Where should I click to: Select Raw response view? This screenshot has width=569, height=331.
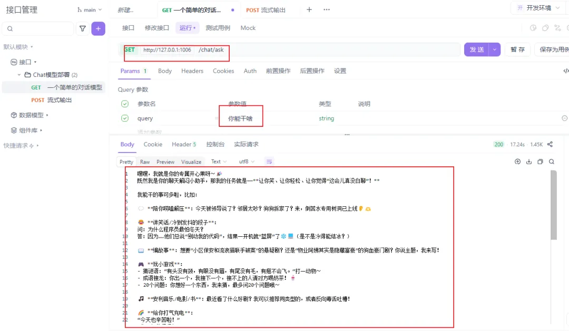pos(145,162)
